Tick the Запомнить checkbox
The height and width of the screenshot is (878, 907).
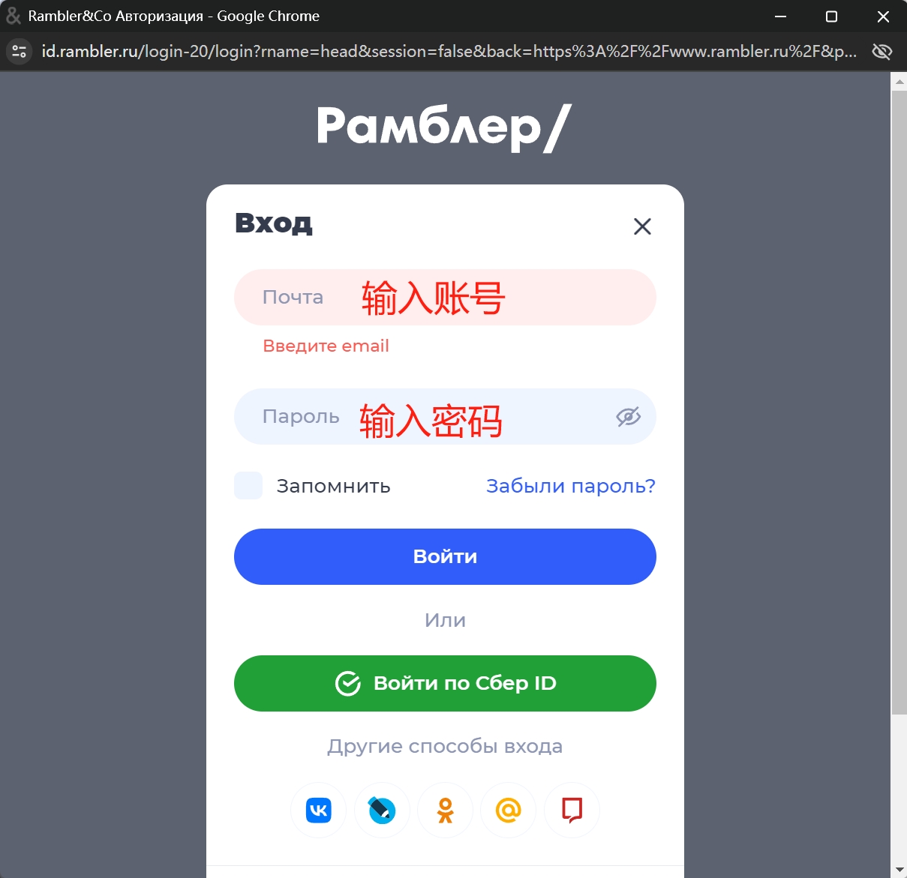tap(248, 486)
